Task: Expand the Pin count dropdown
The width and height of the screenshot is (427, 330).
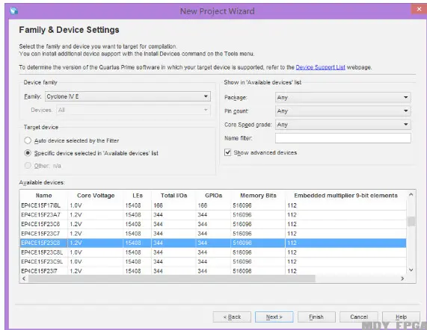Action: pos(342,111)
